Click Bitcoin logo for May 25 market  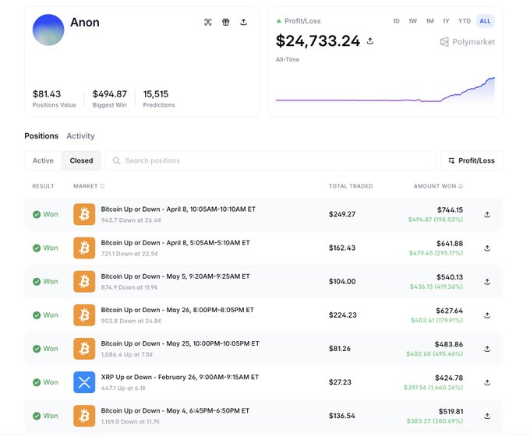pyautogui.click(x=84, y=349)
